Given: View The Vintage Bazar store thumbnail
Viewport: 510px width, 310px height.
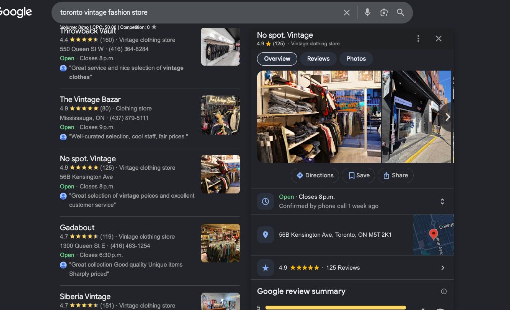Looking at the screenshot, I should 221,115.
